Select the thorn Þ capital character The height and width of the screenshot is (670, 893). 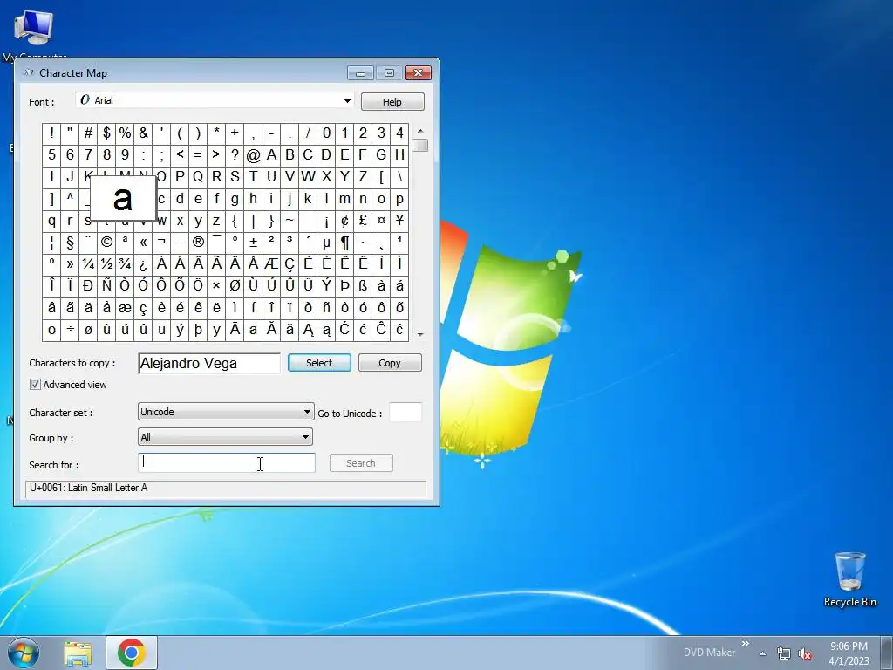(344, 285)
